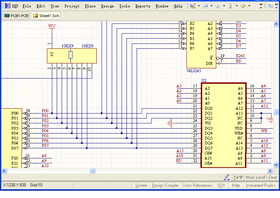
Task: Switch to the Sheet1.Sch document tab
Action: [46, 16]
